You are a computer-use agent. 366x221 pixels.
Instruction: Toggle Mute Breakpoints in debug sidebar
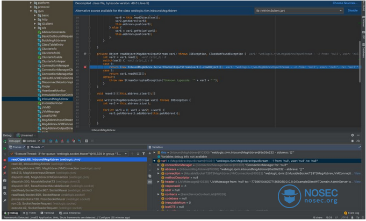(4, 174)
